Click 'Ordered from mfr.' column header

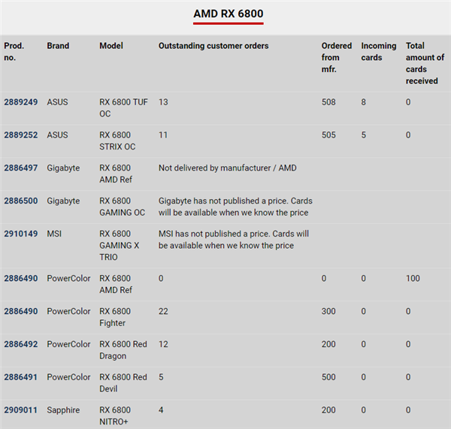click(x=337, y=58)
